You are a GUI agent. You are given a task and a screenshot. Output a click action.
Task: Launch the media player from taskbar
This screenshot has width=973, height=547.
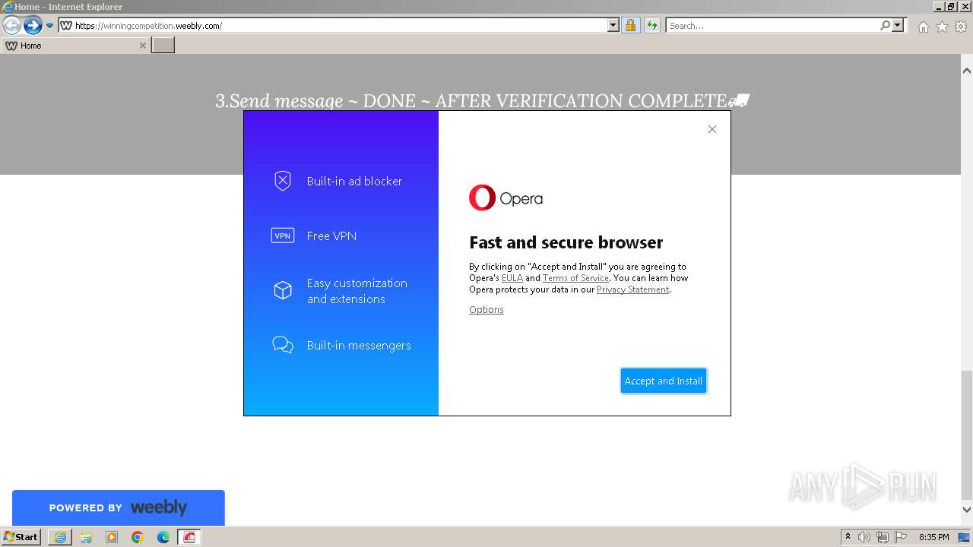(x=112, y=537)
